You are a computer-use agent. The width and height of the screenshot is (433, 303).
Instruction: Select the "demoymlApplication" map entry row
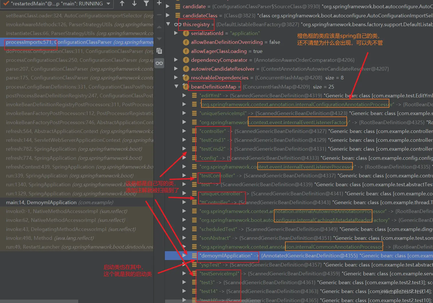coord(299,256)
